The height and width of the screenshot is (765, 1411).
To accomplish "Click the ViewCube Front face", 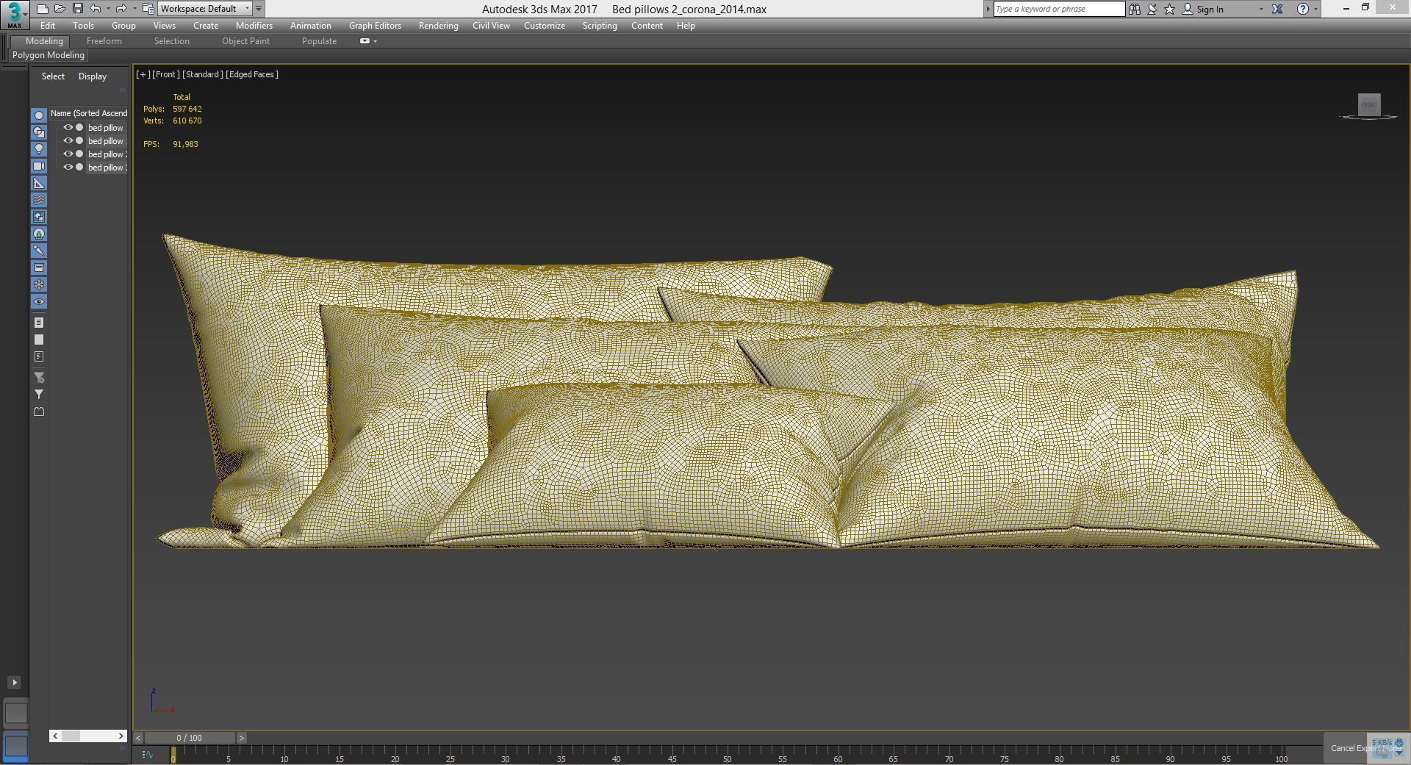I will click(1369, 104).
